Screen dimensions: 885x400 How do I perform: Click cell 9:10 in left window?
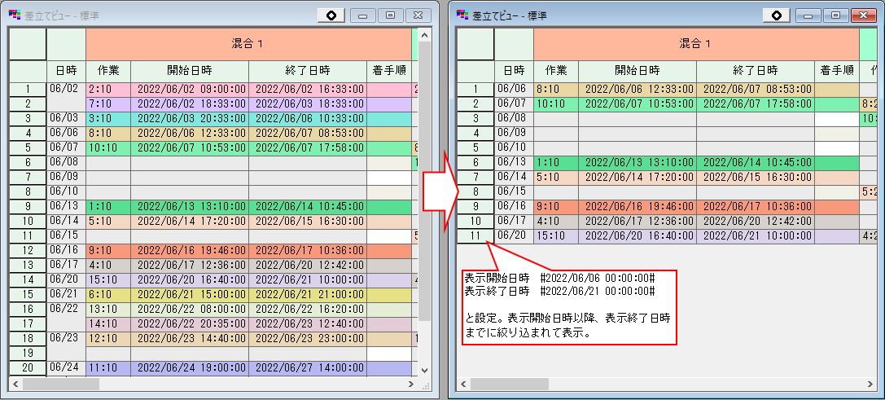point(108,252)
